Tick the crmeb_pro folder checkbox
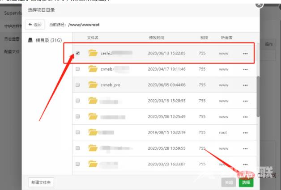The width and height of the screenshot is (281, 190). point(78,84)
